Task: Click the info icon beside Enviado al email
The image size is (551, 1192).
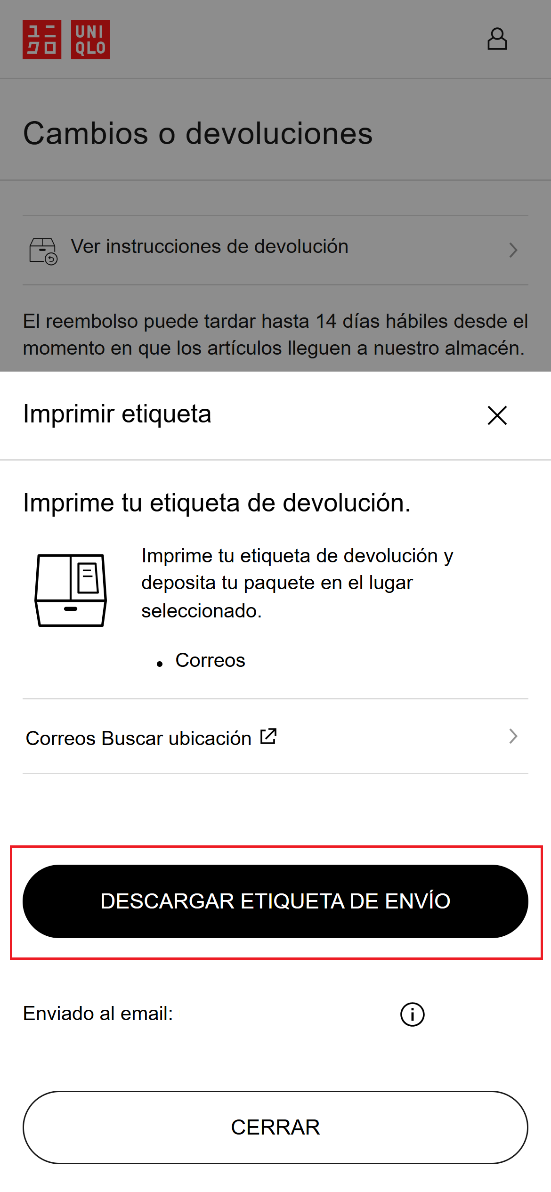Action: [412, 1014]
